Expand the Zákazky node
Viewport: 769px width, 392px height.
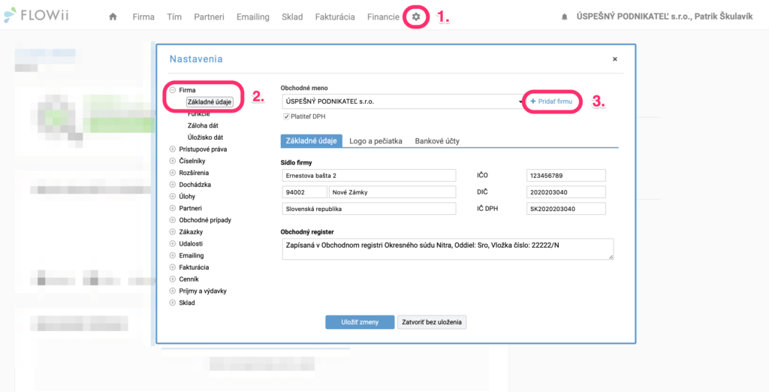[x=172, y=231]
